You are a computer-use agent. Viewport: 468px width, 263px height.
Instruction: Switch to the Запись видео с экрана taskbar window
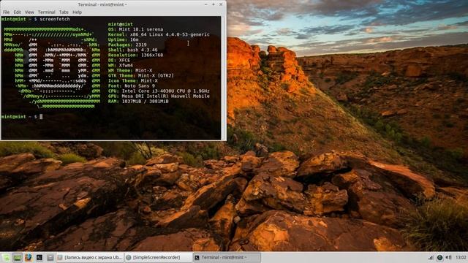click(89, 257)
